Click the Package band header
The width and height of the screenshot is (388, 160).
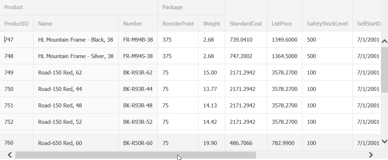click(x=191, y=7)
